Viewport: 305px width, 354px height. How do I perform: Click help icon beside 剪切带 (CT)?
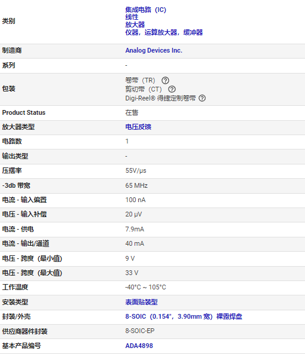172,89
